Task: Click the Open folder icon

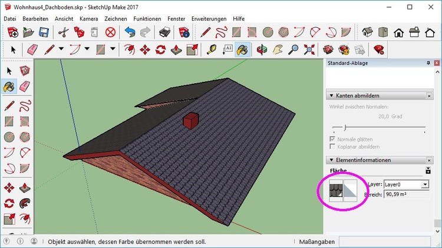Action: [28, 32]
